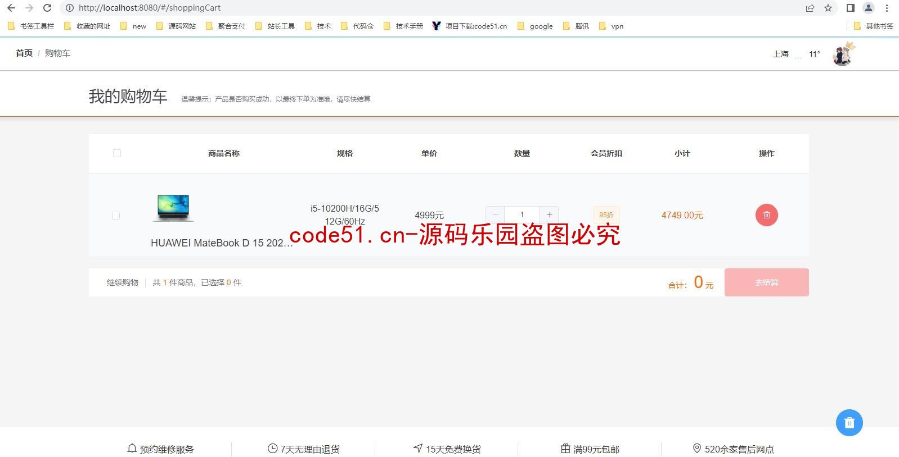This screenshot has width=899, height=457.
Task: Delete the HUAWEI MateBook item with red trash button
Action: pyautogui.click(x=766, y=215)
